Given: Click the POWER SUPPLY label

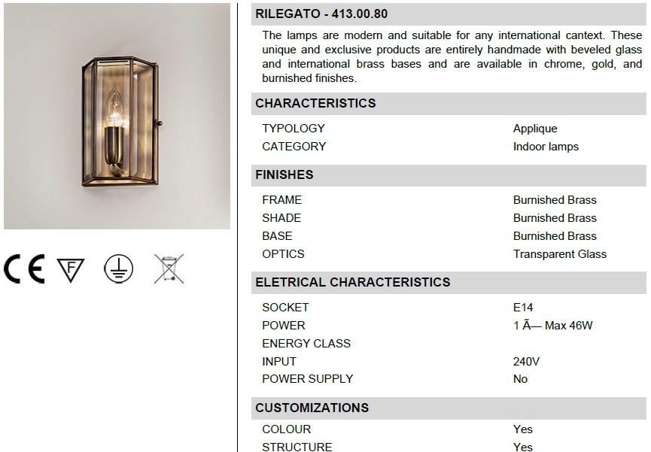Looking at the screenshot, I should point(308,379).
